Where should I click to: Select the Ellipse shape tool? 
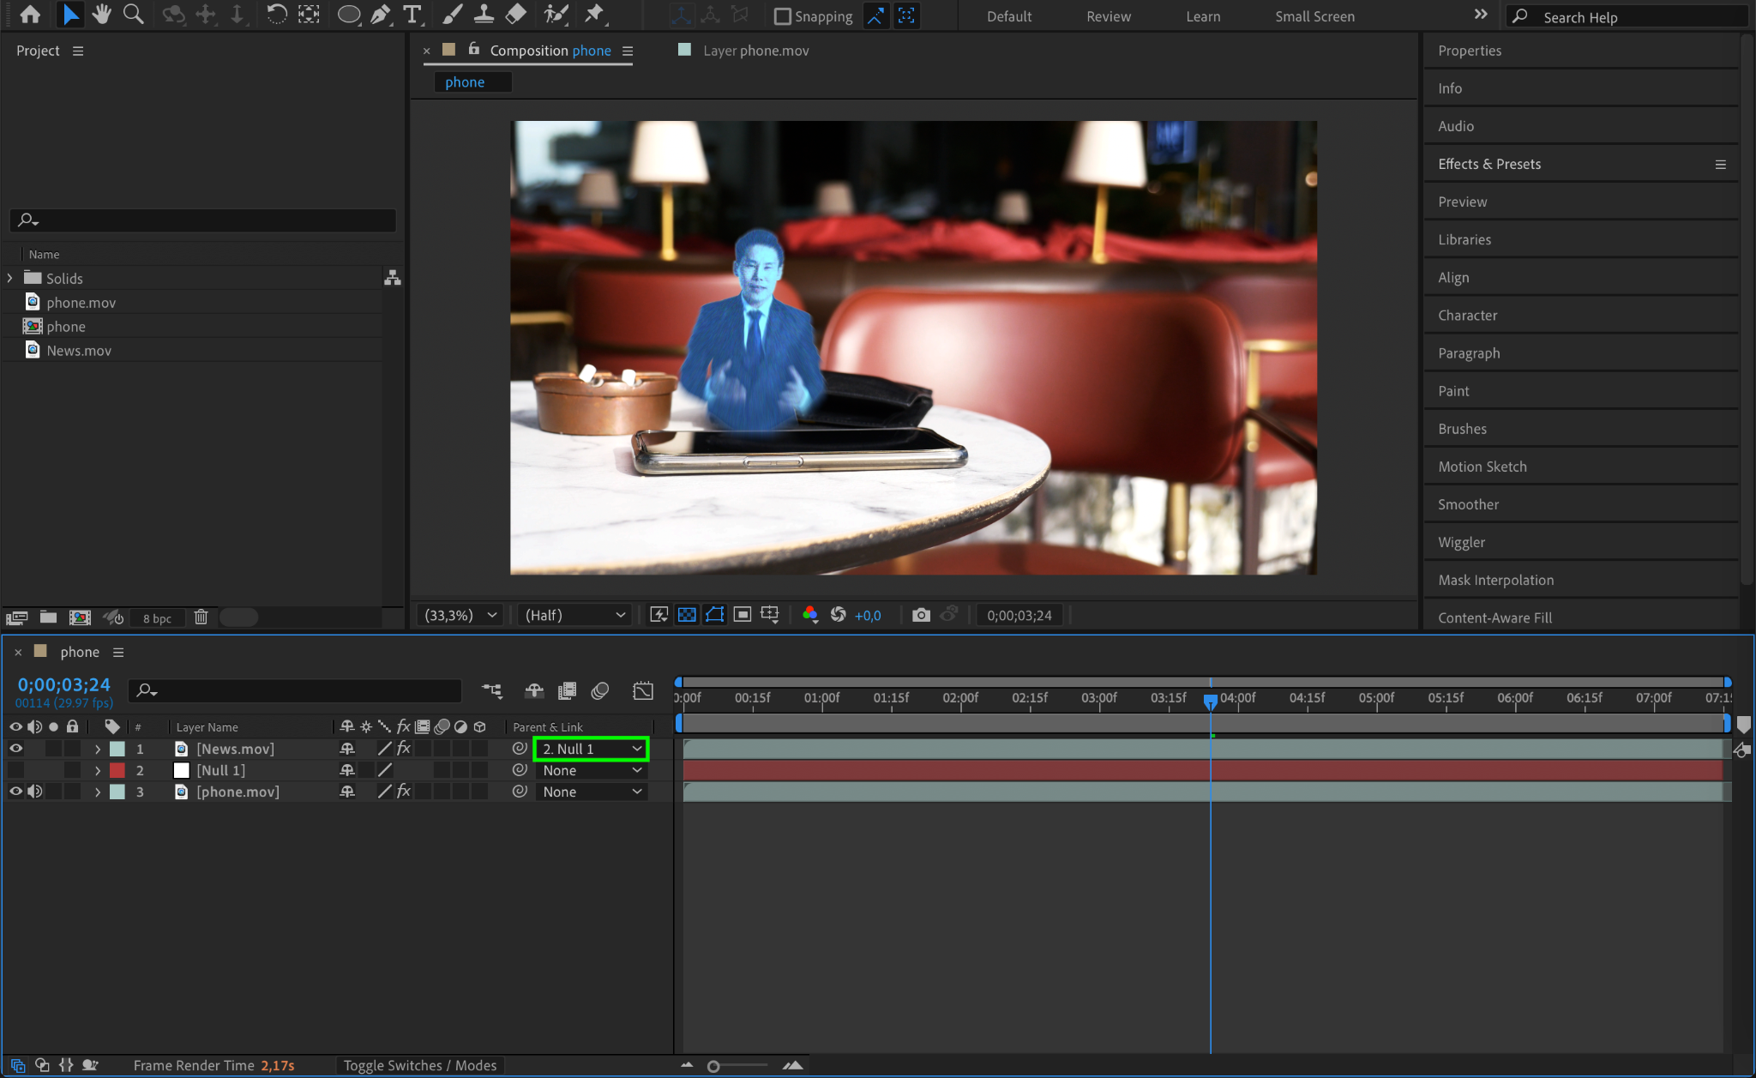click(x=348, y=15)
